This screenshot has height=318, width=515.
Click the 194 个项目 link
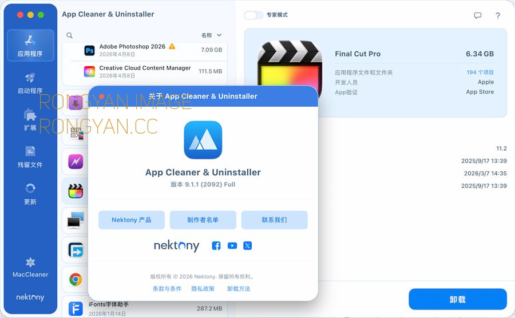coord(480,73)
